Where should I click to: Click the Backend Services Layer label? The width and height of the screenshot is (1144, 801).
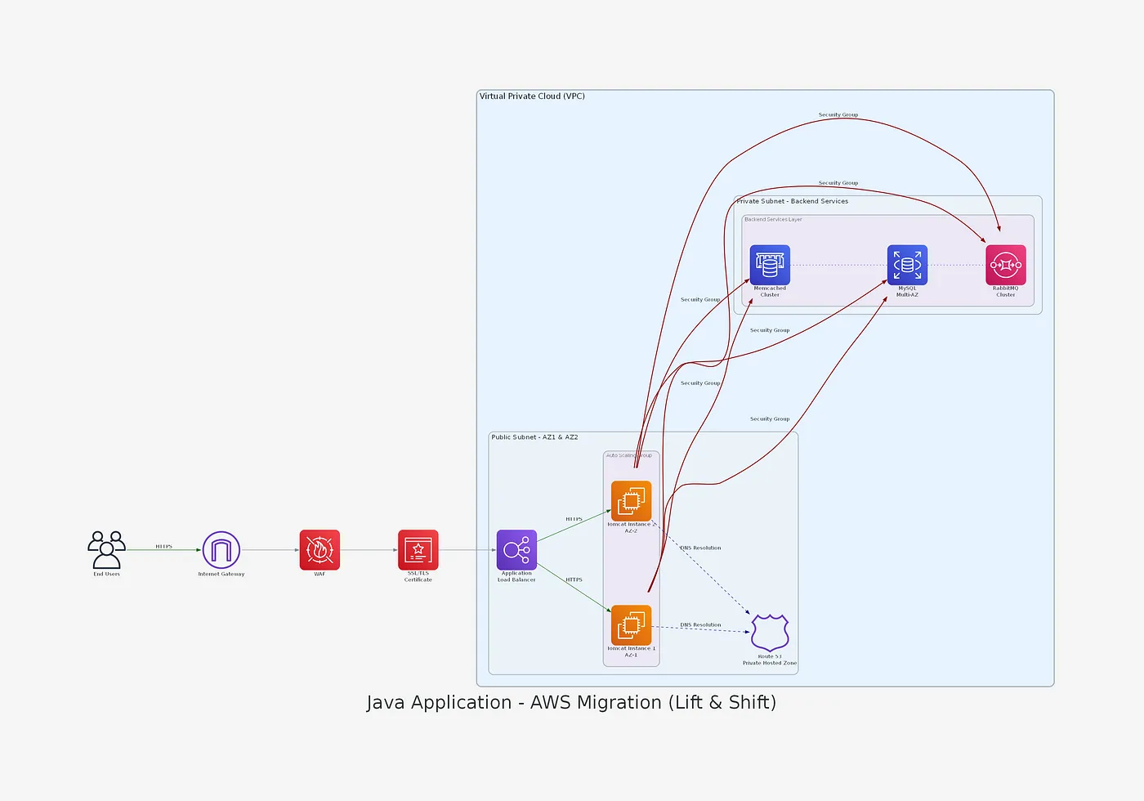pyautogui.click(x=773, y=219)
